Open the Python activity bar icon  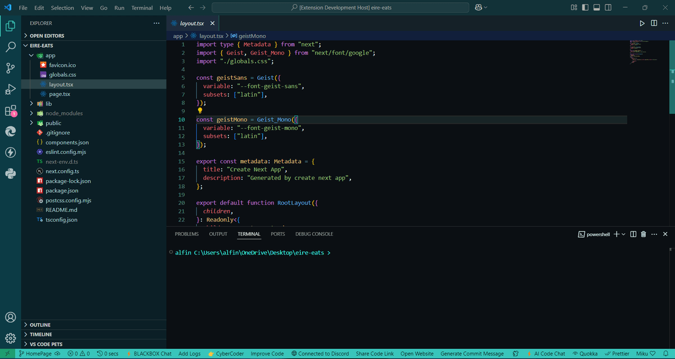point(10,173)
